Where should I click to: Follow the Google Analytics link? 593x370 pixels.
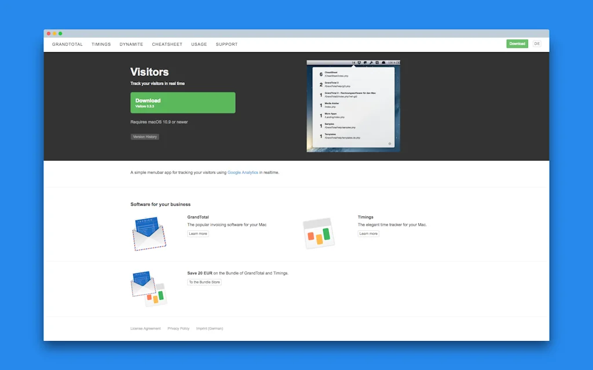pos(243,172)
